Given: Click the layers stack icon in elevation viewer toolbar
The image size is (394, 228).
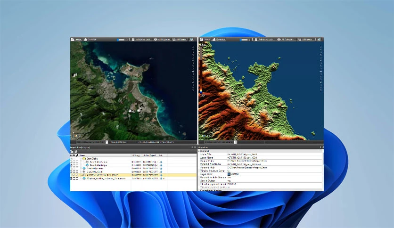Looking at the screenshot, I should pos(214,40).
